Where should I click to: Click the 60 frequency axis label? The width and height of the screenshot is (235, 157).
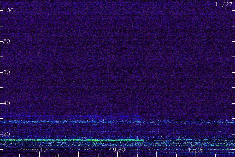(7, 72)
